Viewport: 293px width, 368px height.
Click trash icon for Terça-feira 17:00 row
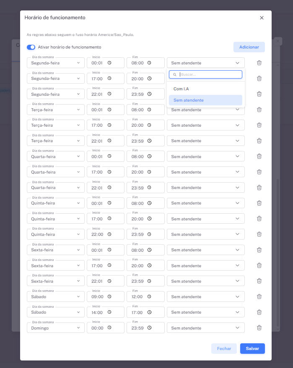[259, 125]
